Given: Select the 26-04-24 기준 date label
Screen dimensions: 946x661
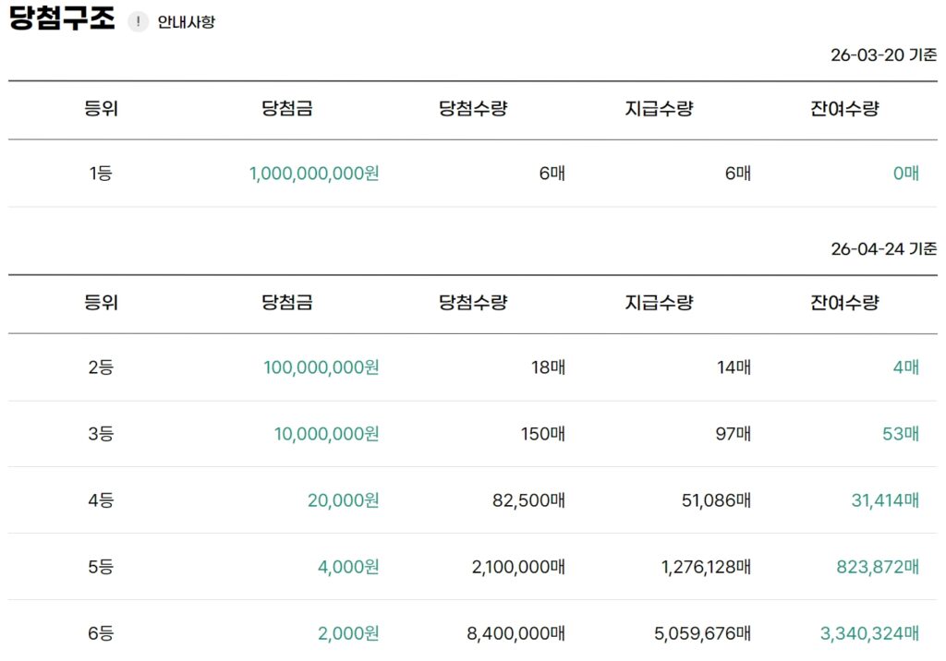Looking at the screenshot, I should [x=883, y=249].
